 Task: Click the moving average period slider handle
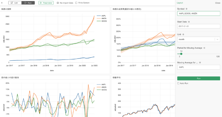pyautogui.click(x=181, y=54)
